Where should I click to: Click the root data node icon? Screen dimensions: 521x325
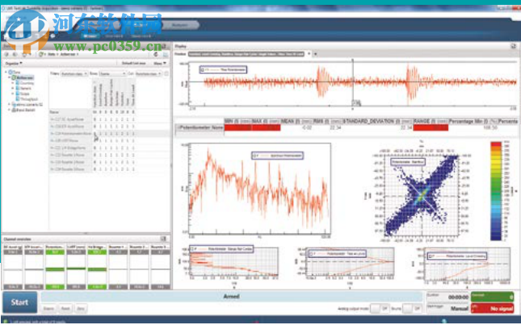[11, 72]
